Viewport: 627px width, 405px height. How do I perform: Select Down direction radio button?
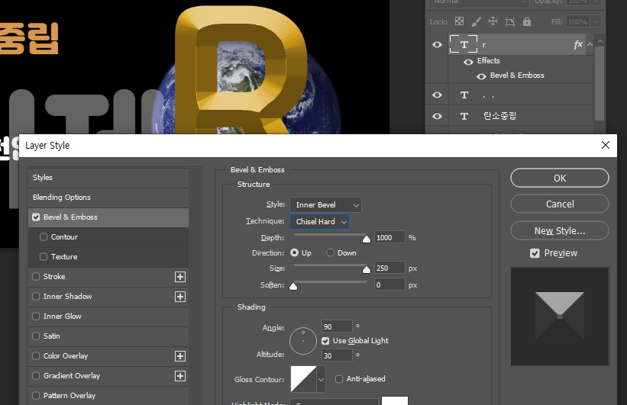point(330,252)
